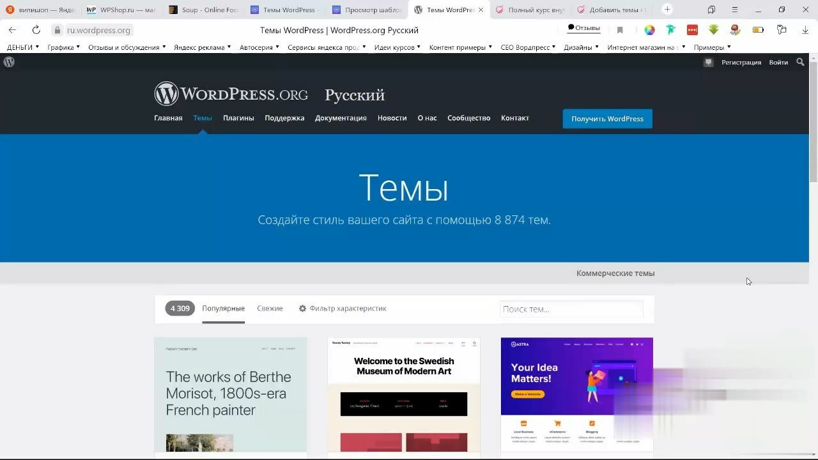
Task: Open the green arrow download extension
Action: pyautogui.click(x=714, y=30)
